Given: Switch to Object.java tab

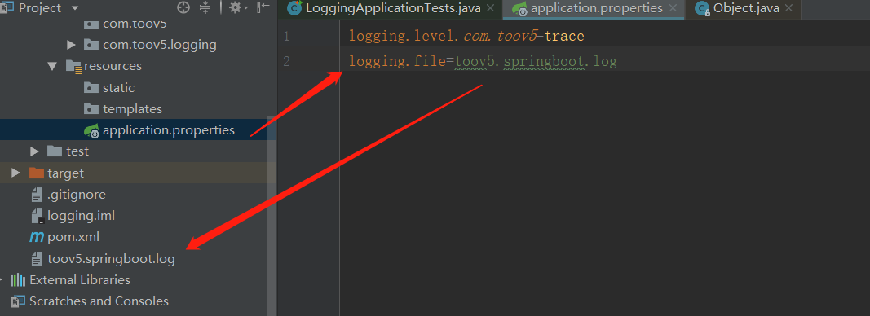Looking at the screenshot, I should (x=746, y=8).
